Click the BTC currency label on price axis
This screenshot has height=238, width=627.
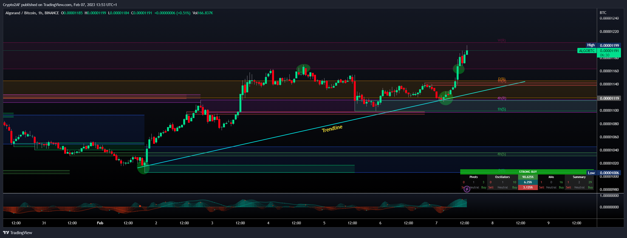pos(603,13)
